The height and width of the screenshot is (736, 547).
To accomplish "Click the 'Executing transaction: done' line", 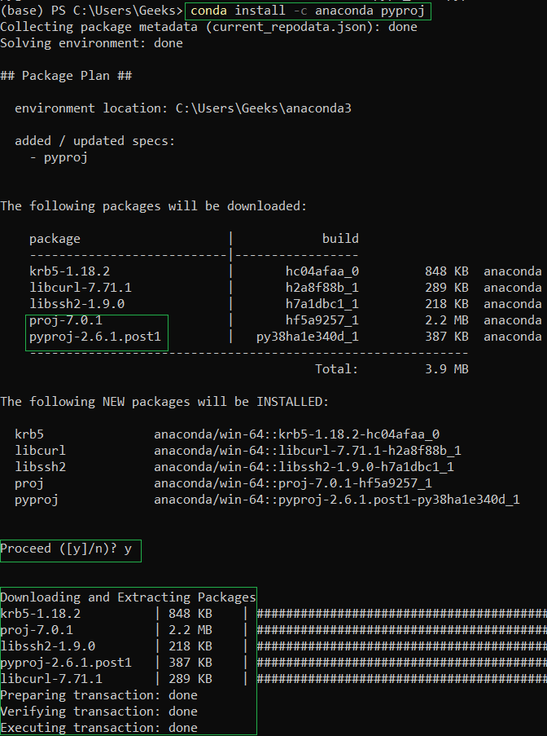I will pos(98,728).
